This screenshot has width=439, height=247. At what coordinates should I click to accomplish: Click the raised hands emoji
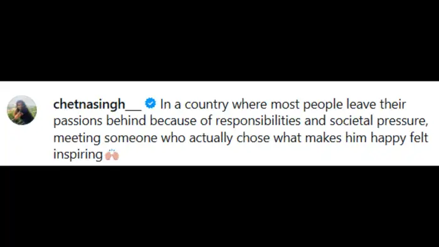112,154
